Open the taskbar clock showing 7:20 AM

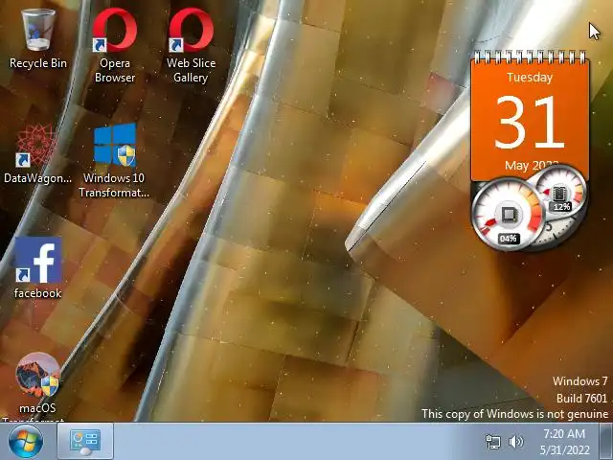tap(564, 442)
